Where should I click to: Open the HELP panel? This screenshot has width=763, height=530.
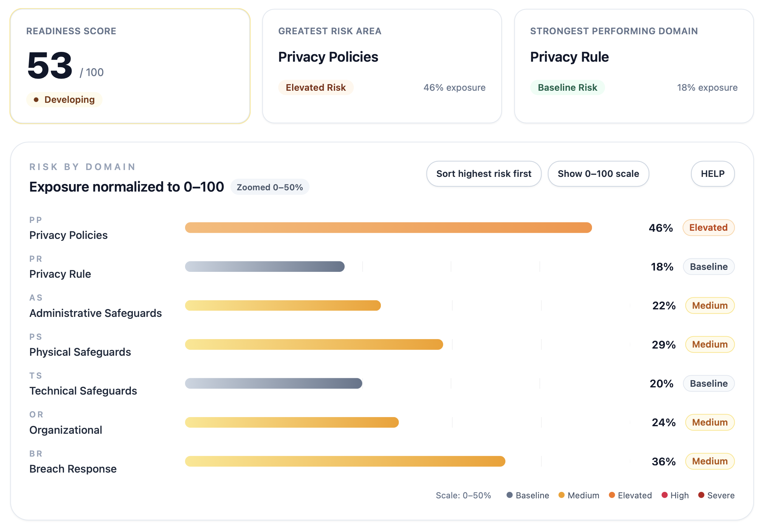(x=712, y=173)
